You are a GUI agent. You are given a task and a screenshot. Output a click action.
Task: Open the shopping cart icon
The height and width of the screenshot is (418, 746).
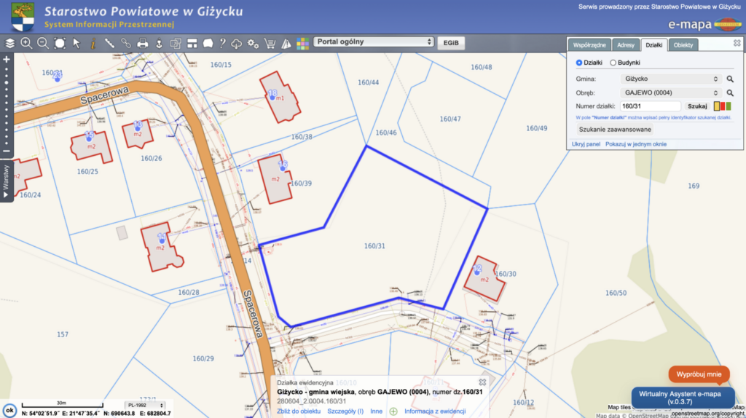pos(270,43)
